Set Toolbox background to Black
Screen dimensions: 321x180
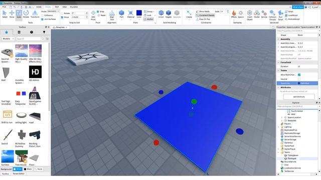click(x=28, y=169)
